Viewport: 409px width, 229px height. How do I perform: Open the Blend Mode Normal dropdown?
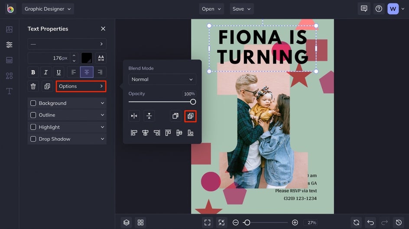162,80
